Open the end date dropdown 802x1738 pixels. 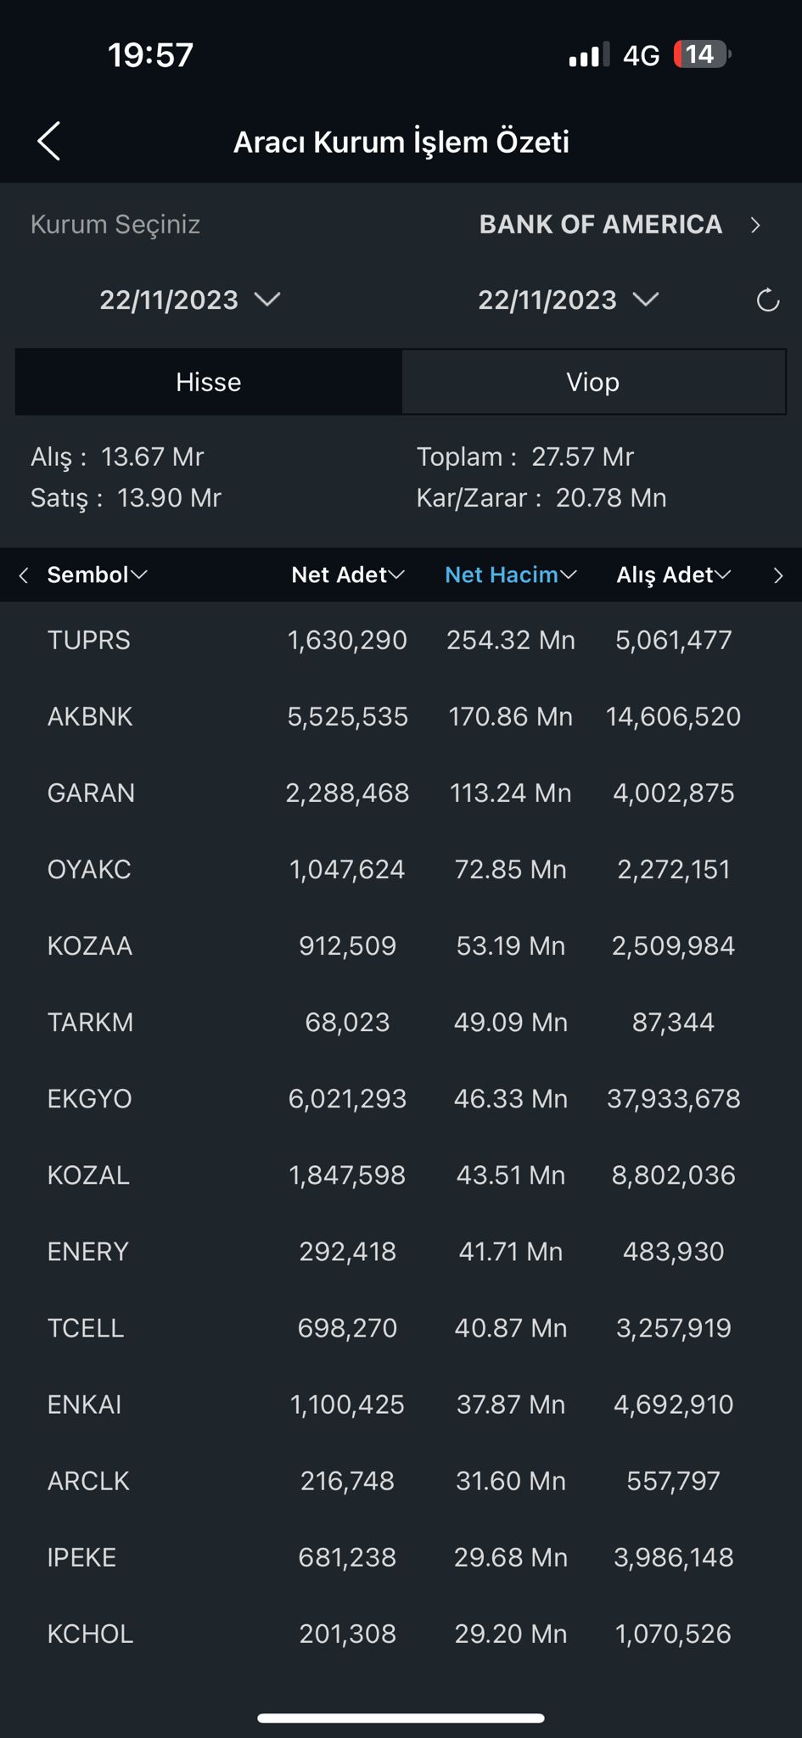point(568,300)
